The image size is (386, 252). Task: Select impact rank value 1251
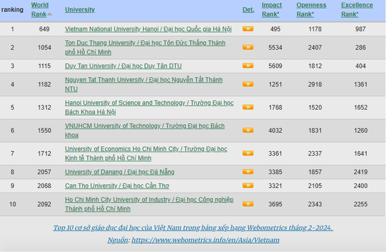tap(275, 84)
